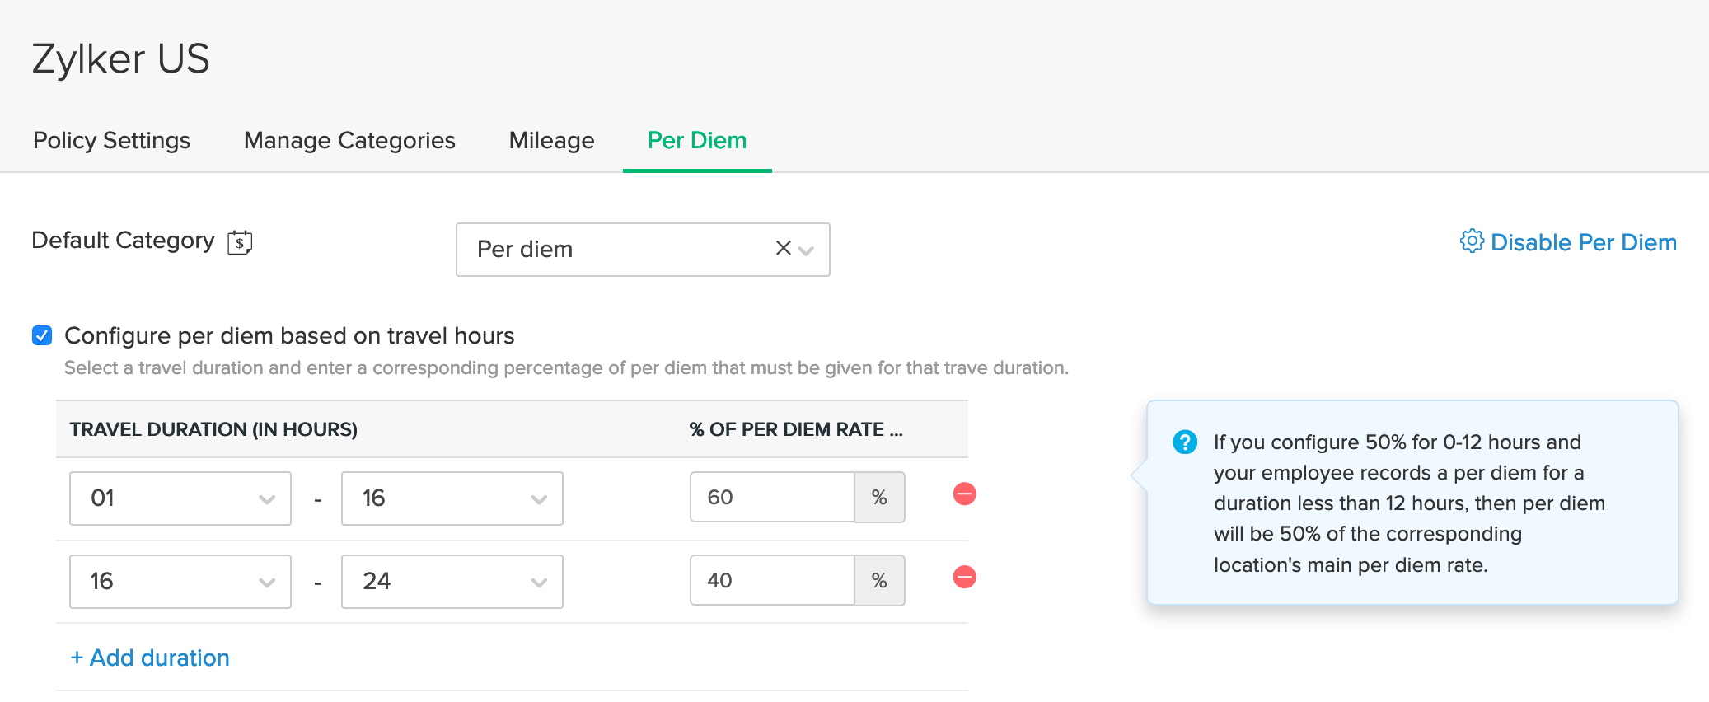This screenshot has height=702, width=1709.
Task: Remove the 01-16 hours duration row
Action: point(964,494)
